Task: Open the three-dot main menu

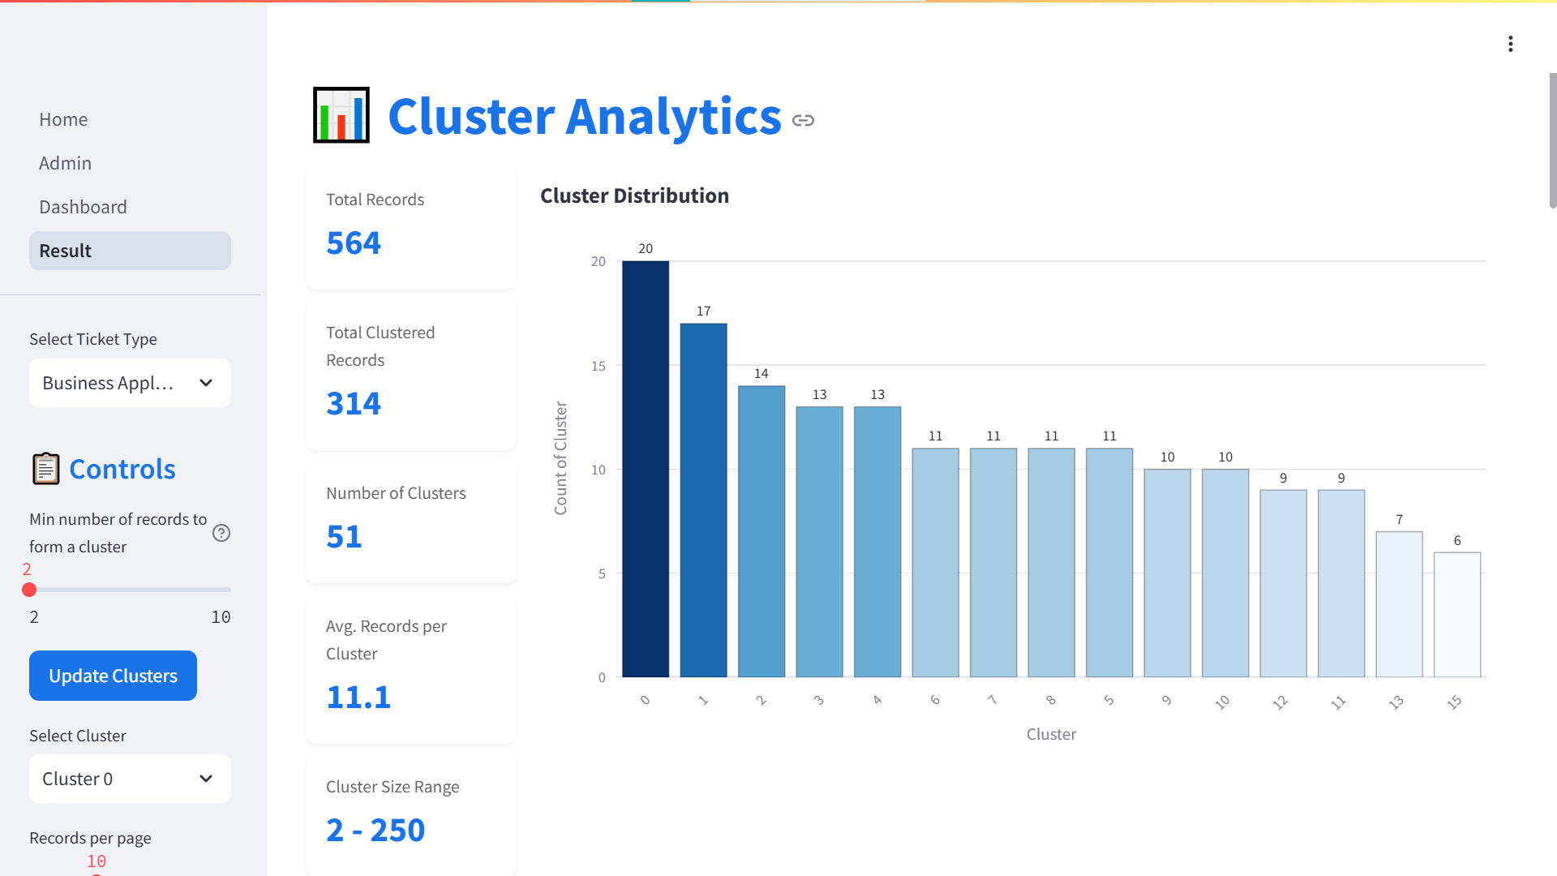Action: click(1510, 44)
